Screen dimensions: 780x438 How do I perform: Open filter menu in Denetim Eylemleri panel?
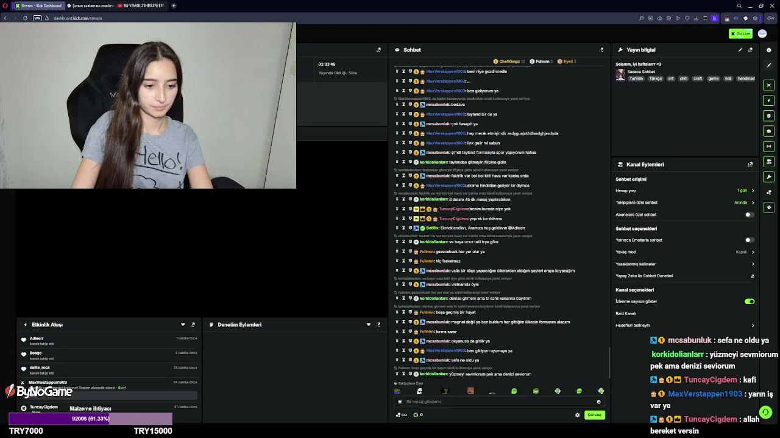coord(369,325)
